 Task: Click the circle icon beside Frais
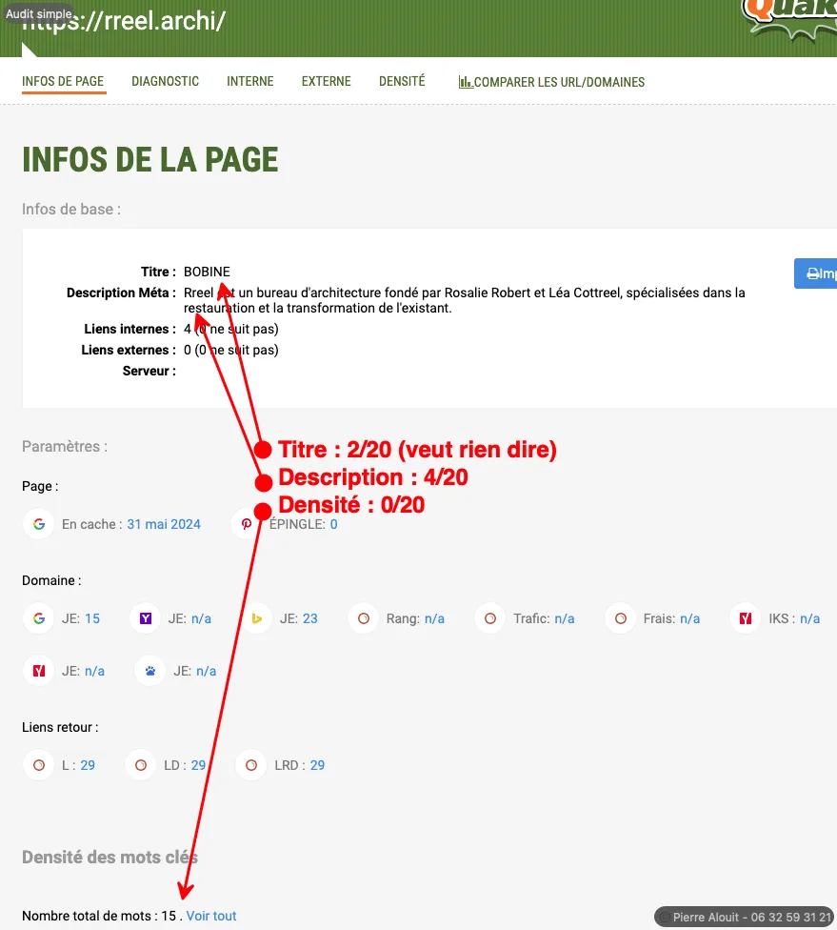(x=621, y=618)
